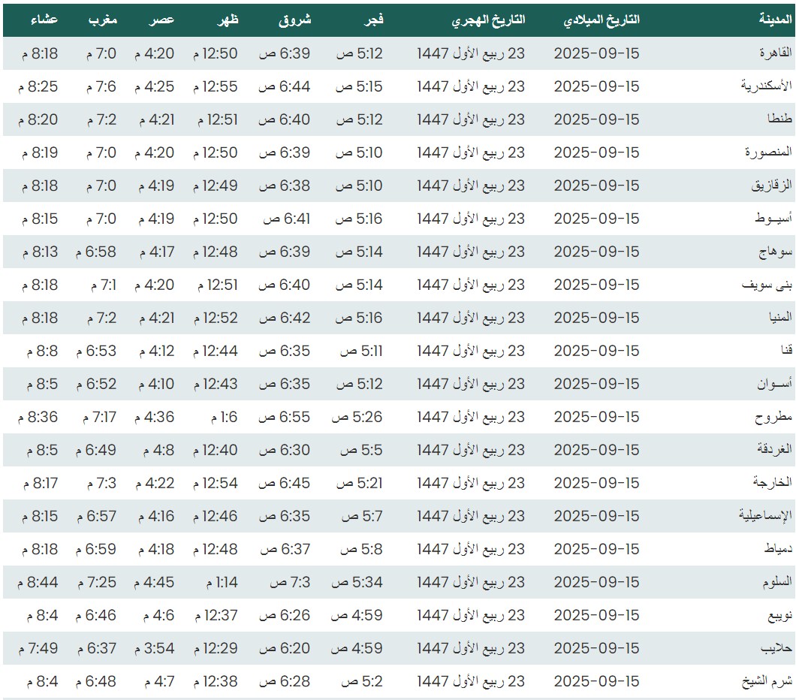Click the الأسكندرية city name

tap(765, 86)
